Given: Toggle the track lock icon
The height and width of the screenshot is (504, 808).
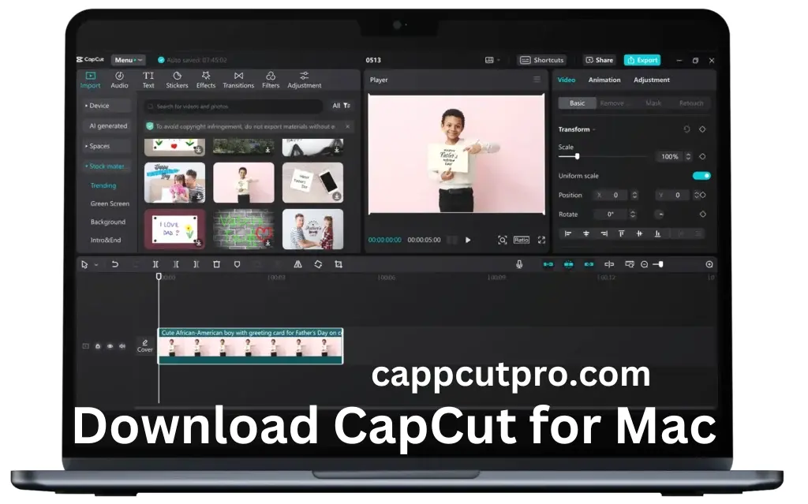Looking at the screenshot, I should (98, 346).
